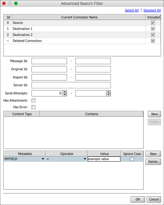
Task: Click the Select All link
Action: [132, 10]
